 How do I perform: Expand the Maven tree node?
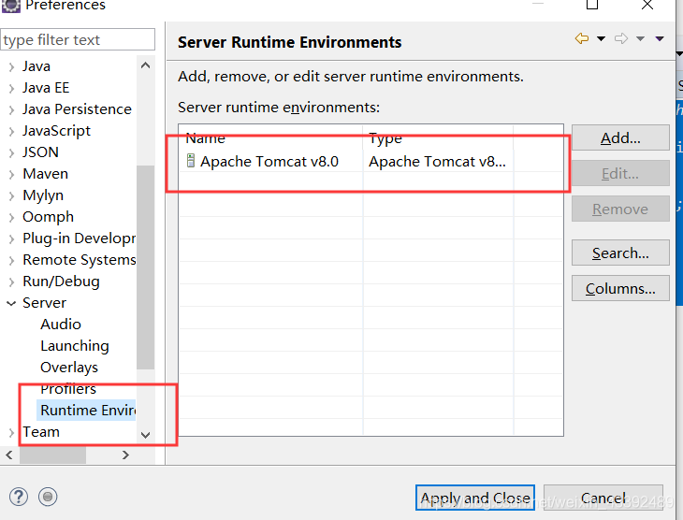click(x=11, y=175)
